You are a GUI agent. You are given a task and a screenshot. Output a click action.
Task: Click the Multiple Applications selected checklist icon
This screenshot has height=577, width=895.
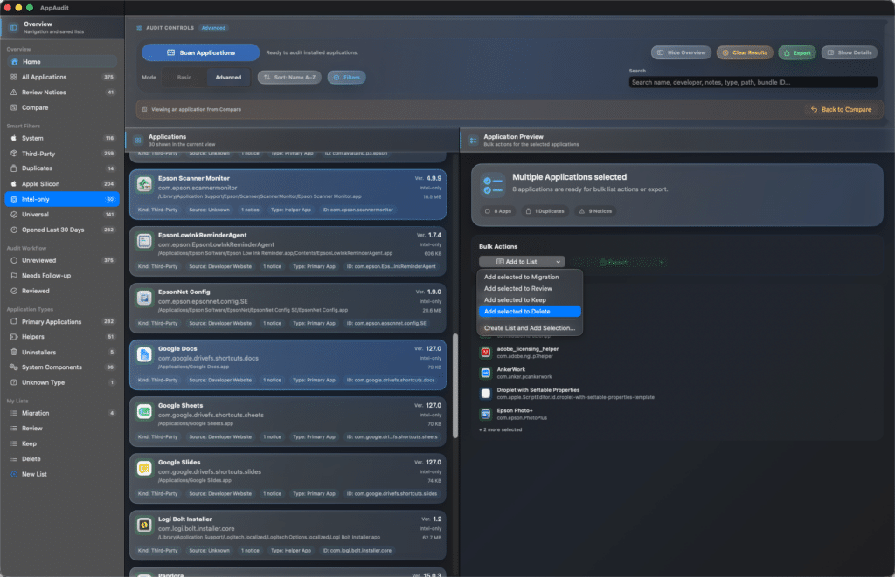click(493, 185)
